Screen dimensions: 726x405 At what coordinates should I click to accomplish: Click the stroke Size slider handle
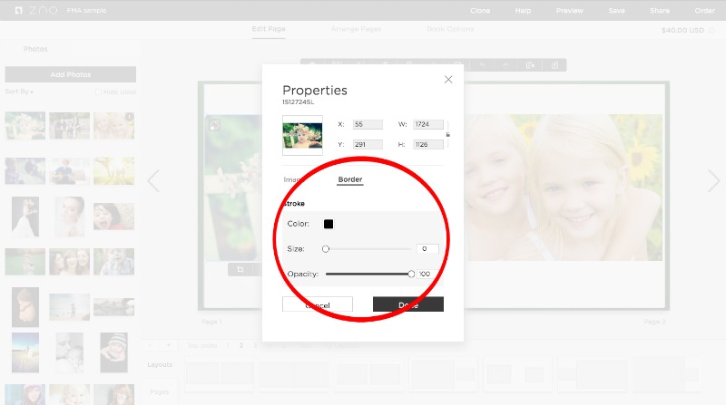tap(326, 249)
